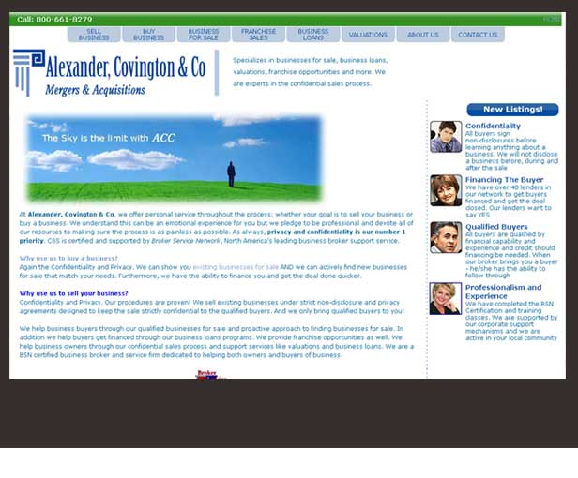Follow the existing businesses for sale link

(x=236, y=267)
